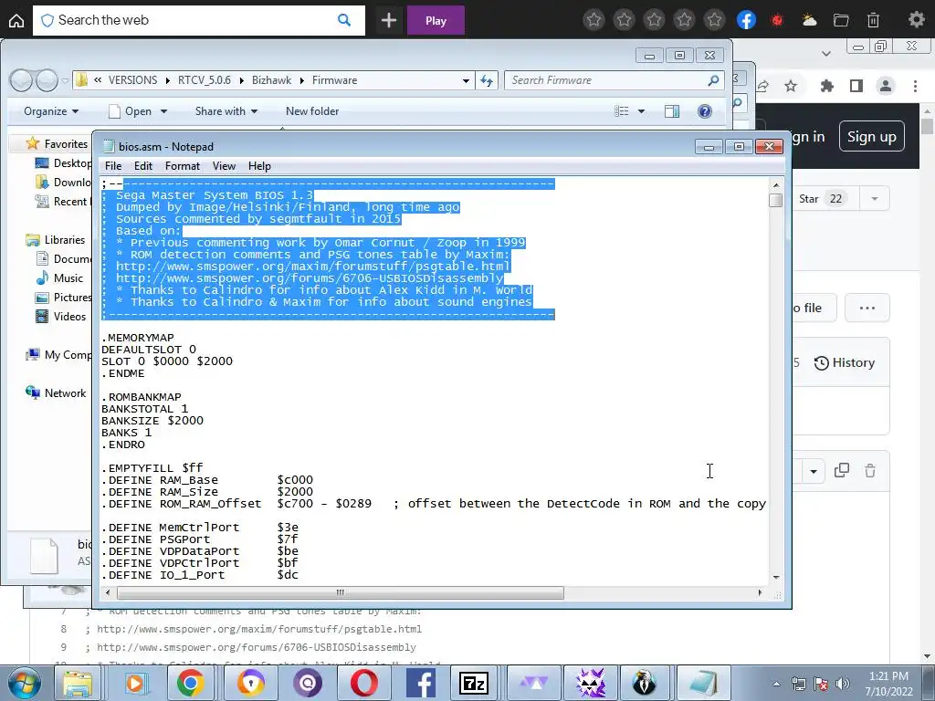Click the folder icon in the top bar
This screenshot has height=701, width=935.
tap(841, 20)
